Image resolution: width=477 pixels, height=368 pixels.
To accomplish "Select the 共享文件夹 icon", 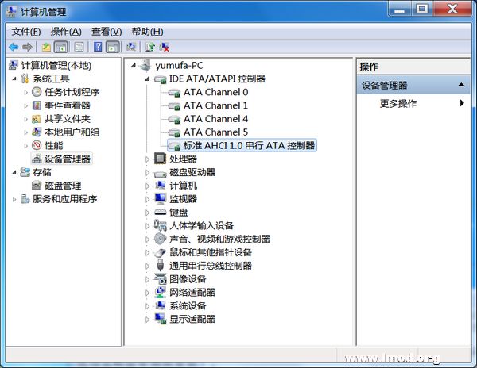I will pyautogui.click(x=37, y=119).
